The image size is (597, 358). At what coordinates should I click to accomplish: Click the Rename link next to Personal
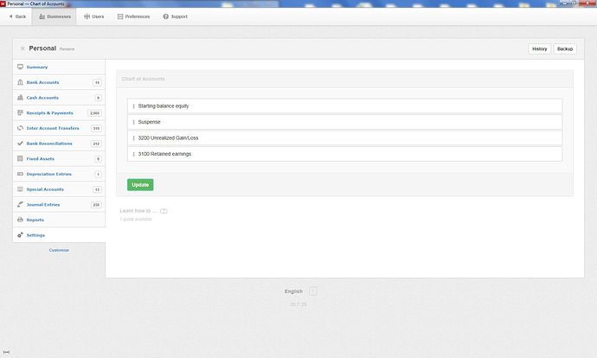(x=67, y=49)
